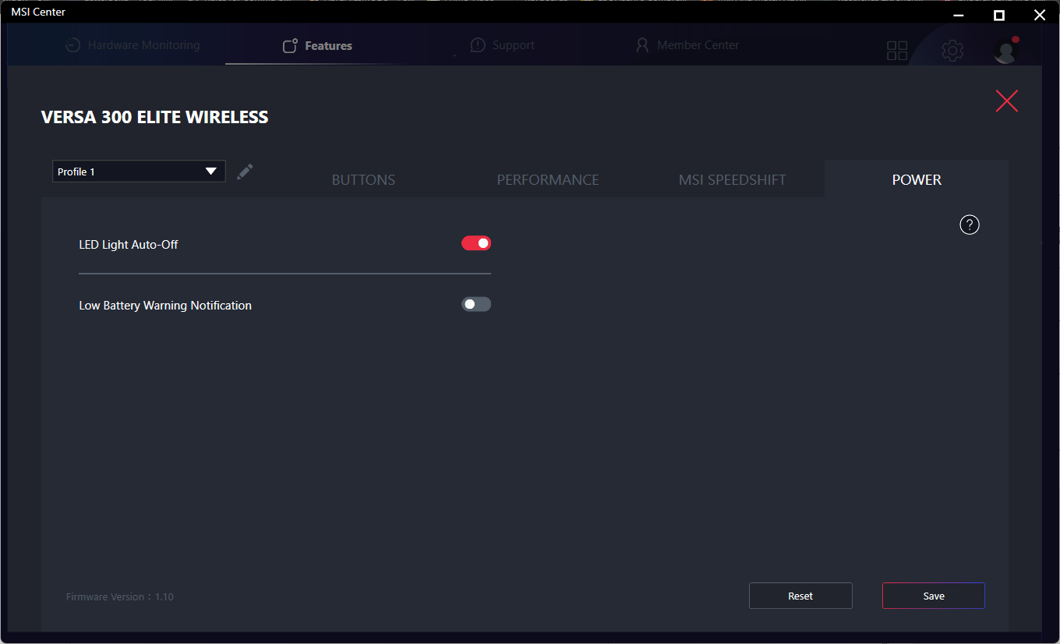Viewport: 1060px width, 644px height.
Task: Click the VERSA 300 ELITE WIRELESS heading
Action: pos(154,118)
